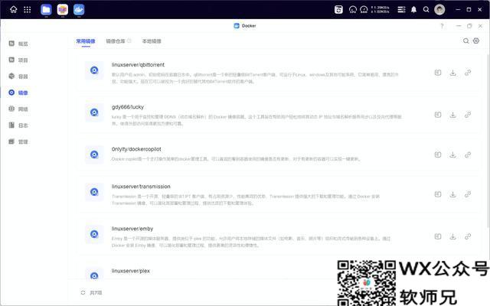Open docs icon for linuxserver/emby

(x=438, y=236)
